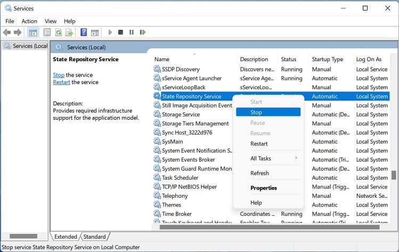This screenshot has height=252, width=399.
Task: Click the horizontal scrollbar of services list
Action: pyautogui.click(x=270, y=227)
